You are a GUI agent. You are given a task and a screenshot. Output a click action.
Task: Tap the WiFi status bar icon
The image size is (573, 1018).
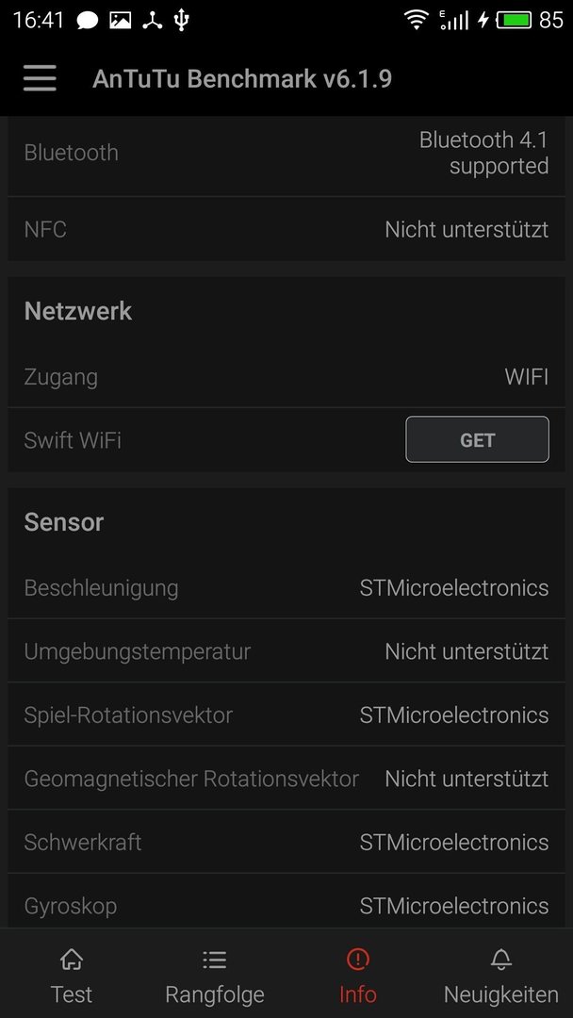(x=416, y=20)
